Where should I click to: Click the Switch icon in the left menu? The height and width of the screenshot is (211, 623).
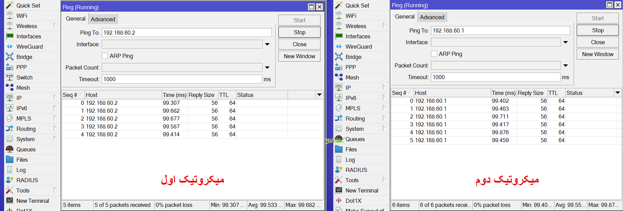(x=10, y=77)
